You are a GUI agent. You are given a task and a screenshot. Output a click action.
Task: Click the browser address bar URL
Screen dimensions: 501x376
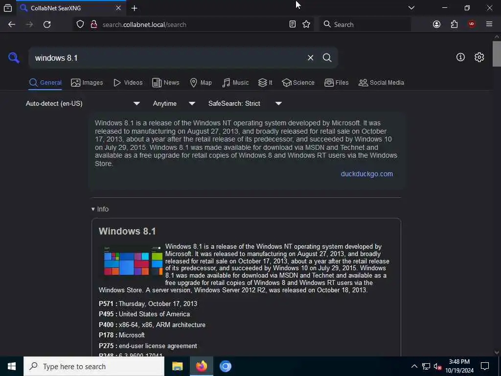(x=144, y=24)
